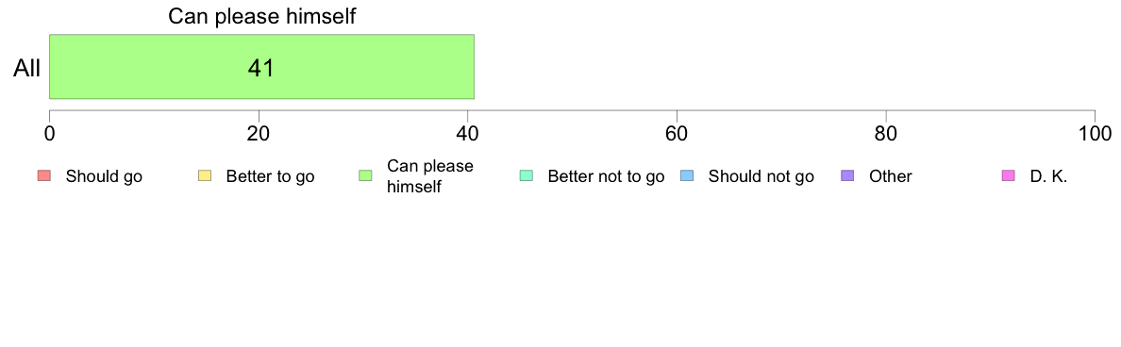Click the number 41 inside the bar
This screenshot has width=1121, height=347.
coord(261,68)
